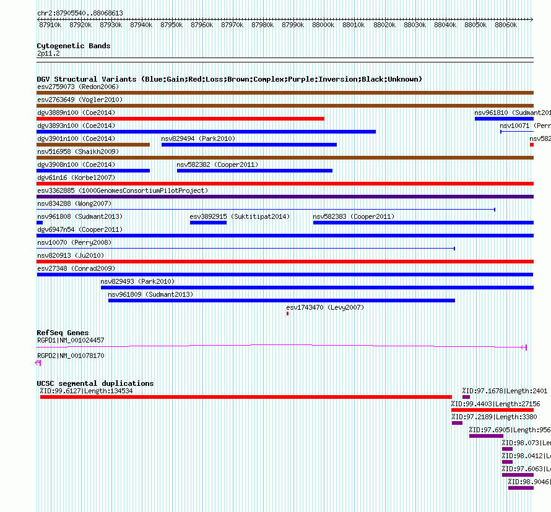Click the nsv961808 (Sudmant2013) label

[80, 216]
